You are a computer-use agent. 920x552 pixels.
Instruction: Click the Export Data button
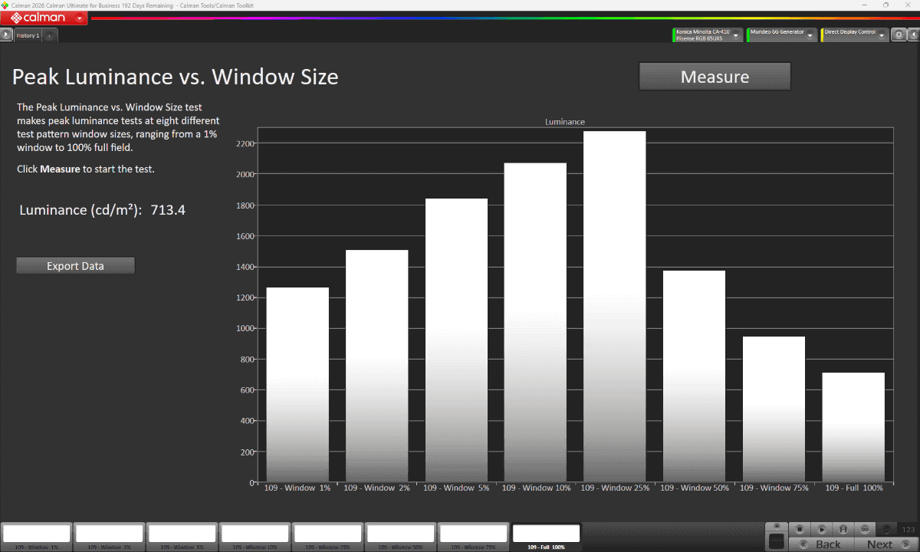click(x=75, y=266)
